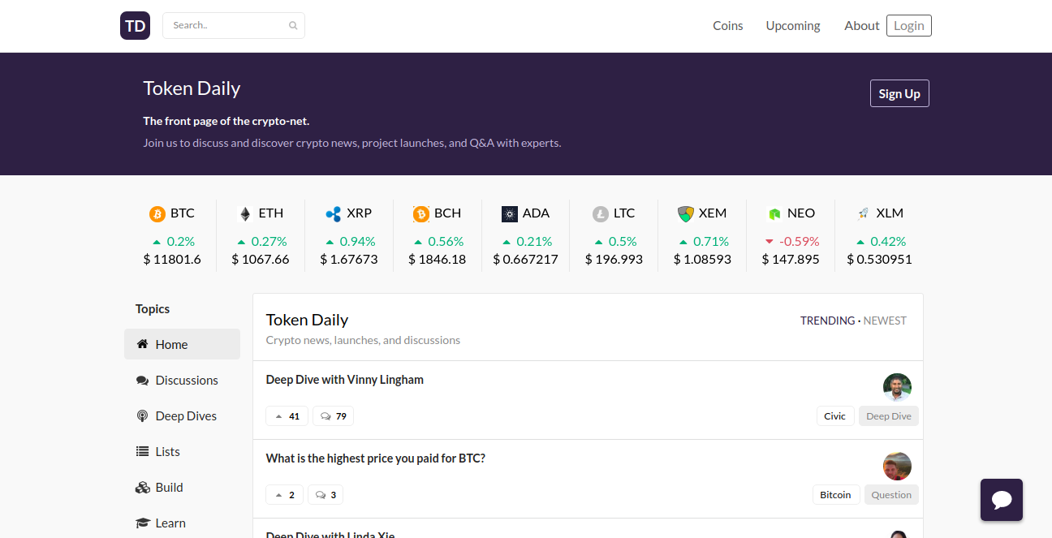Open the Civic tag on first post
The image size is (1052, 538).
[x=834, y=416]
